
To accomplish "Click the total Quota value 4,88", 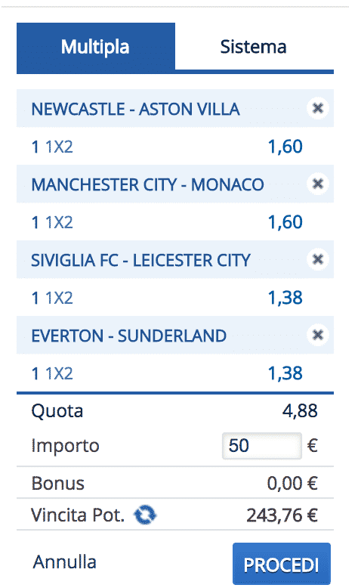I will click(300, 411).
